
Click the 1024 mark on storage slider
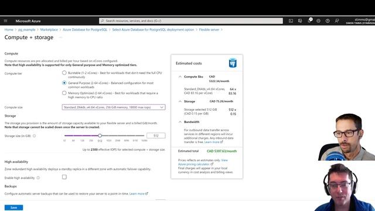point(109,141)
